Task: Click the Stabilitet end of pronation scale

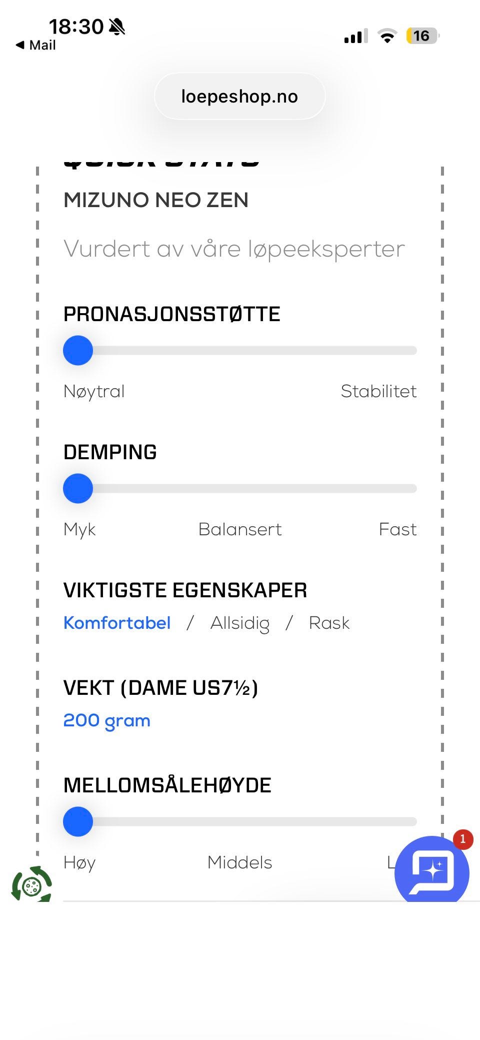Action: (x=378, y=391)
